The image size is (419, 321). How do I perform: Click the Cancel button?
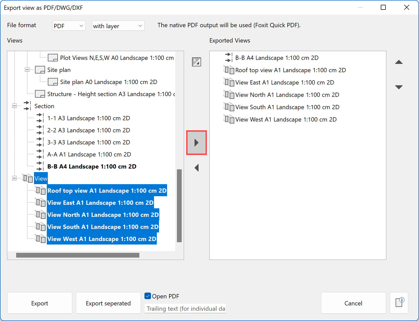click(x=353, y=303)
